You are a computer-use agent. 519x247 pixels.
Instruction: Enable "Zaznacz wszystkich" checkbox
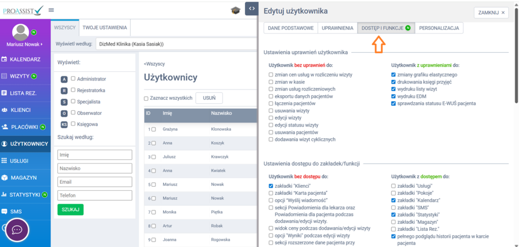click(146, 98)
